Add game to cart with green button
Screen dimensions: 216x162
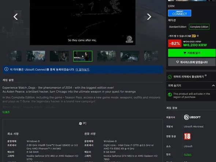(192, 53)
